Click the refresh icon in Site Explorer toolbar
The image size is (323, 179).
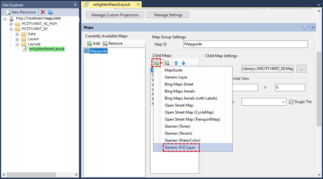point(50,12)
